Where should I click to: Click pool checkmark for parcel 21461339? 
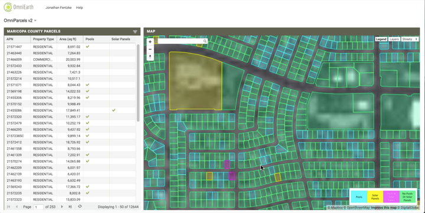pos(87,155)
